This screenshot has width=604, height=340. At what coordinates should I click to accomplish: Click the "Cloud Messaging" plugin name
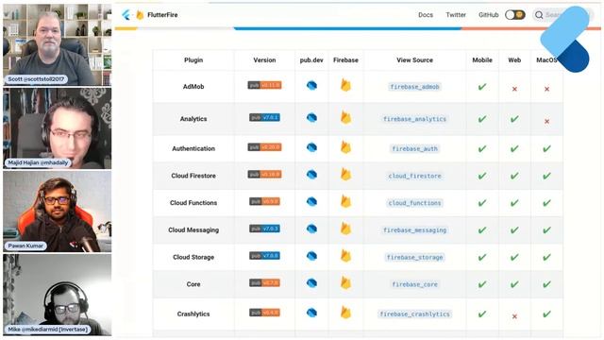pos(193,230)
